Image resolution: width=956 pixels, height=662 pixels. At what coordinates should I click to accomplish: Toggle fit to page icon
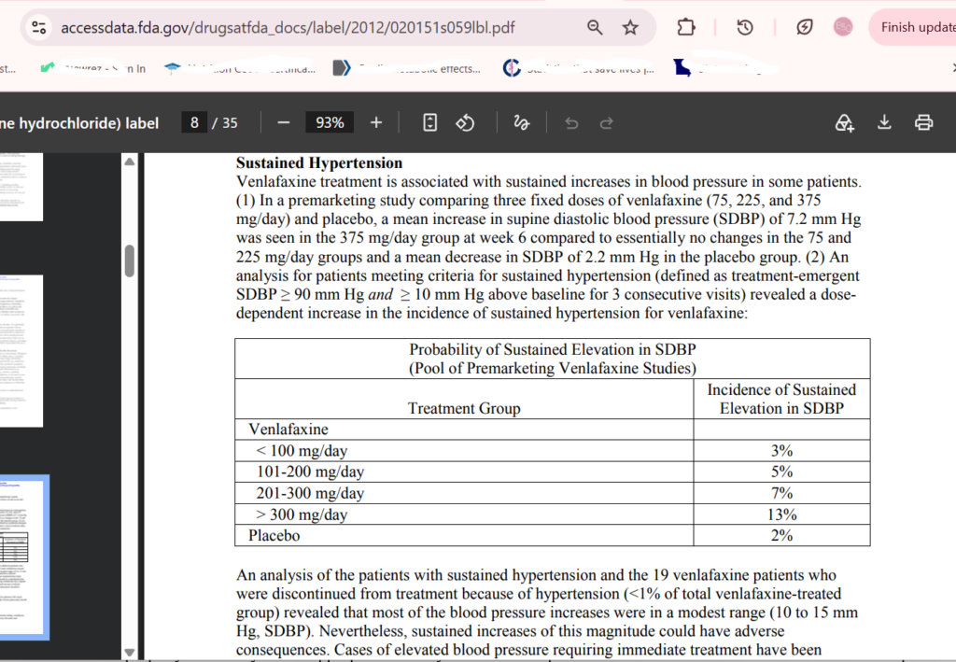[x=429, y=122]
